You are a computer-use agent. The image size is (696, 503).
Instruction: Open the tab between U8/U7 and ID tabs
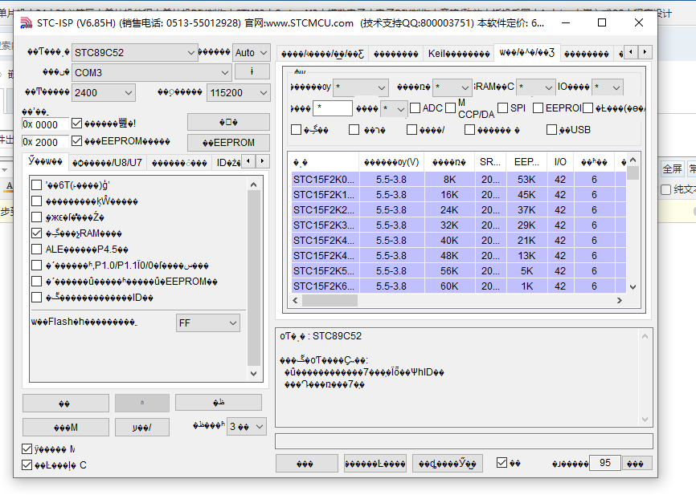tap(179, 163)
